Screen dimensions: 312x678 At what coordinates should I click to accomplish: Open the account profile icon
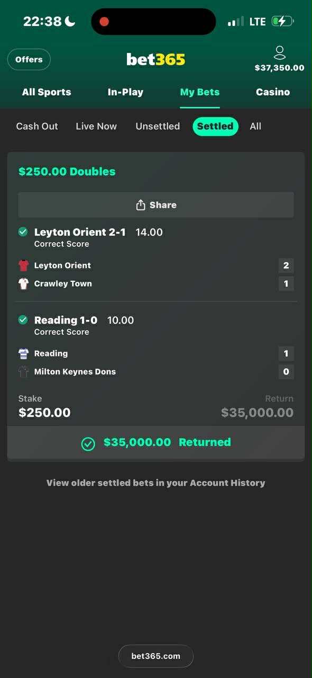280,52
